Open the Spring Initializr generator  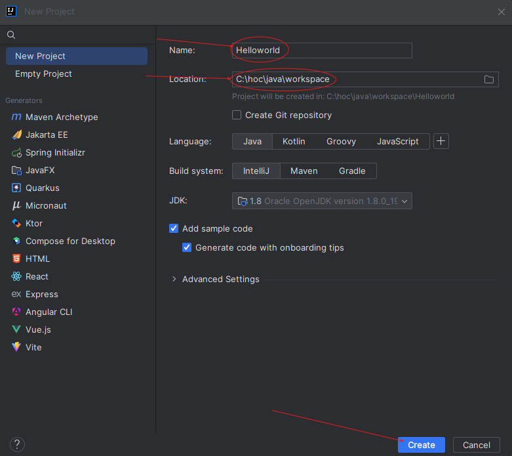point(55,152)
